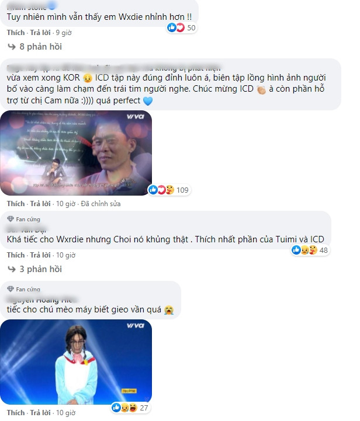Image resolution: width=360 pixels, height=421 pixels.
Task: Open reactions on the 50-reaction comment
Action: tap(182, 27)
